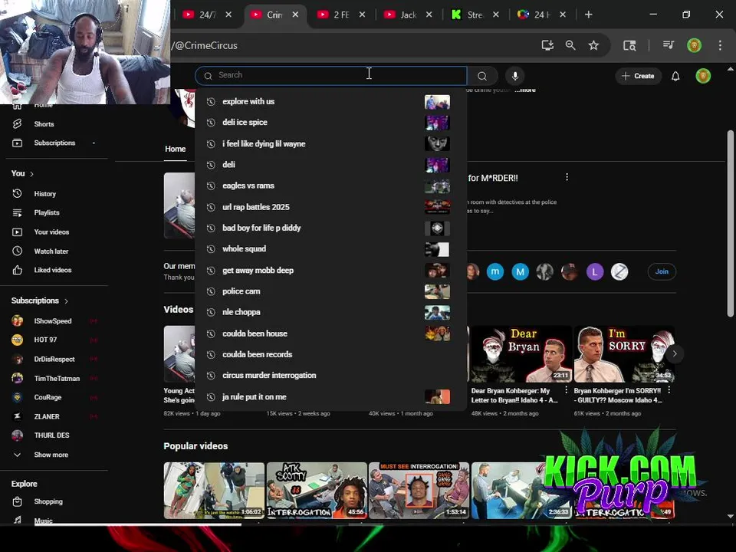Show next videos with carousel arrow
Screen dimensions: 736x552
(x=675, y=353)
